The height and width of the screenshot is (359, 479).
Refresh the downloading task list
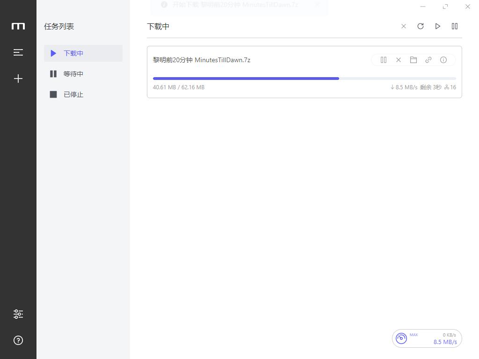click(421, 26)
